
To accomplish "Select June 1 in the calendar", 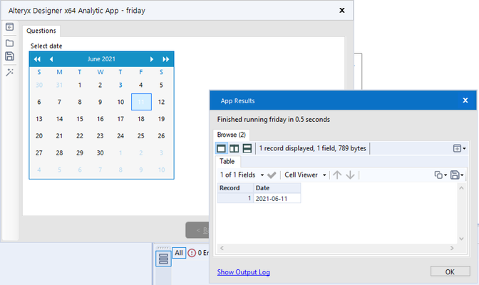I will click(80, 85).
